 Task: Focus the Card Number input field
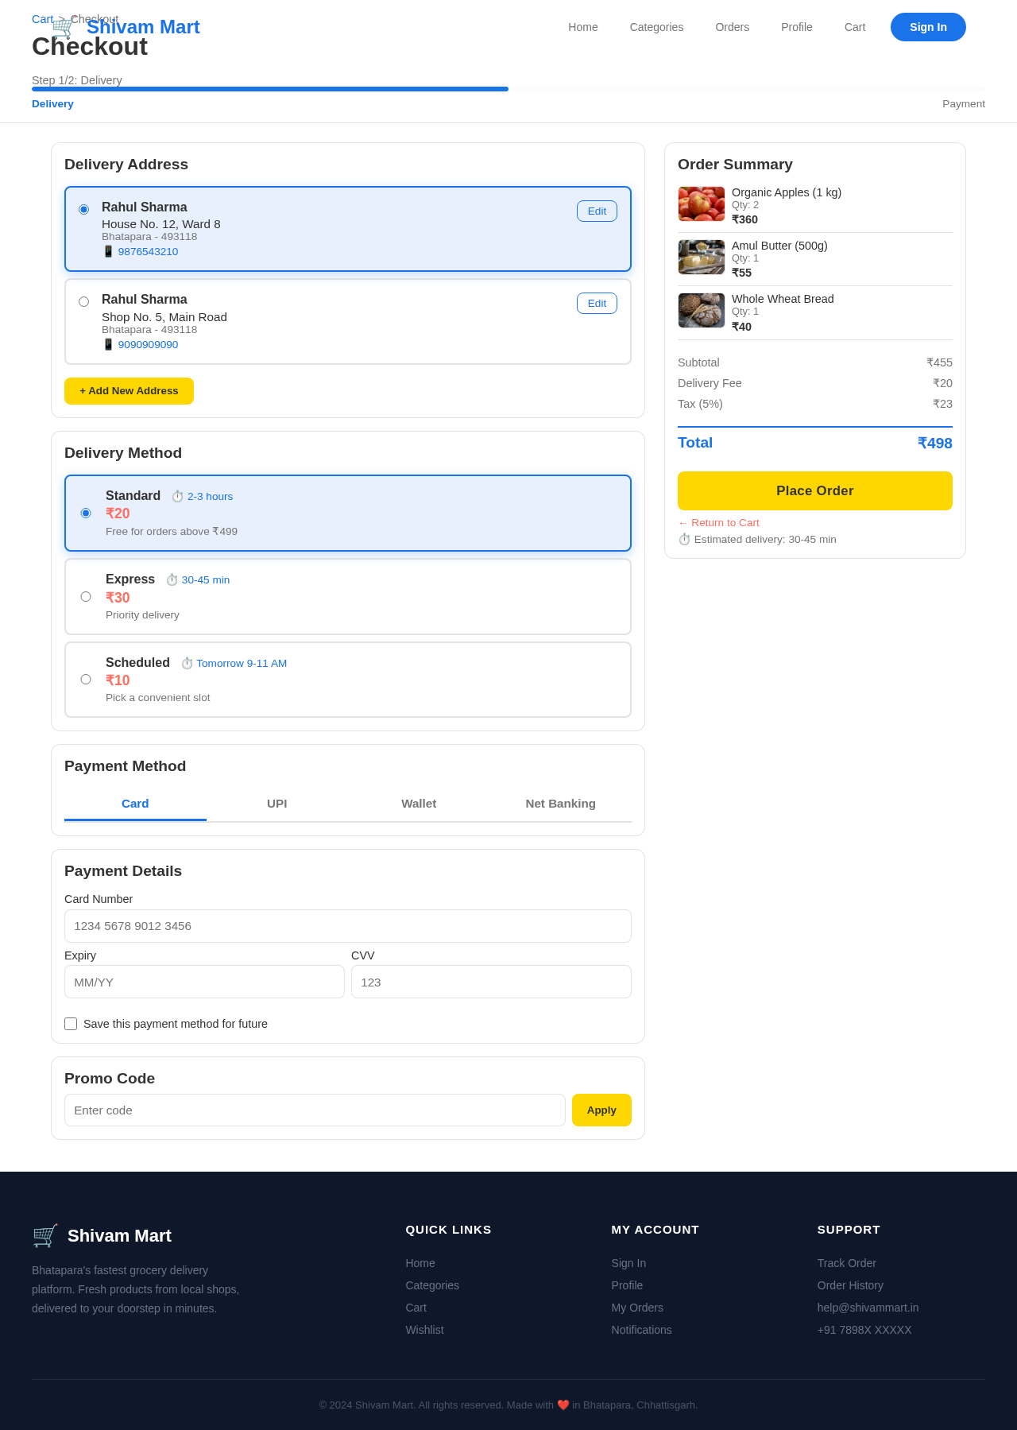tap(348, 926)
